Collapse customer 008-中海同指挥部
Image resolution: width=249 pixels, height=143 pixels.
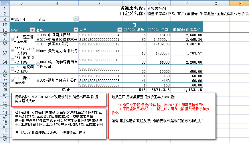coord(38,35)
